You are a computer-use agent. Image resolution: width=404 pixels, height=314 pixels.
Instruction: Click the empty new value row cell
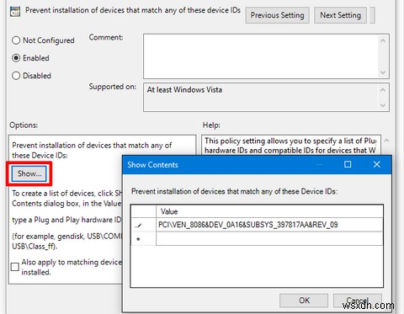coord(269,239)
